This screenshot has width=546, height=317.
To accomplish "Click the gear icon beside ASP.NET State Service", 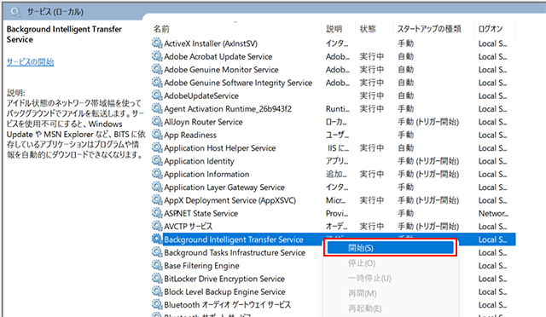I will 157,213.
